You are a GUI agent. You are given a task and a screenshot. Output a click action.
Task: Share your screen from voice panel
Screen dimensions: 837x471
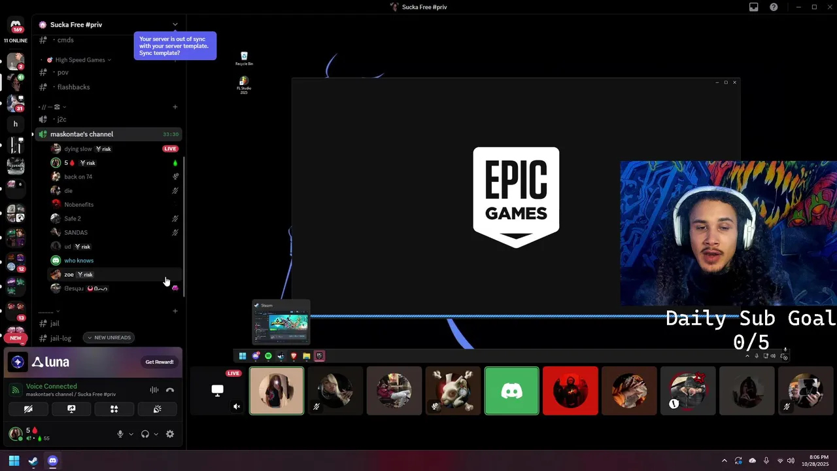(x=71, y=409)
